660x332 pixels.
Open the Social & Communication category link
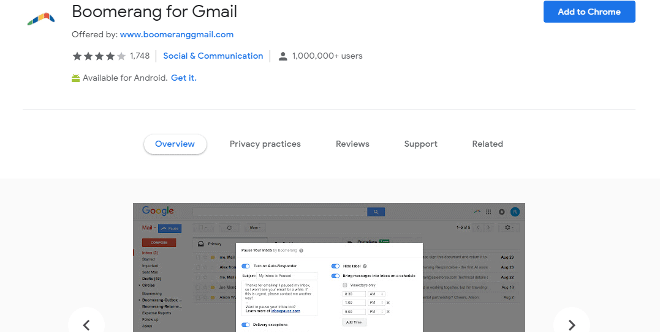(213, 56)
